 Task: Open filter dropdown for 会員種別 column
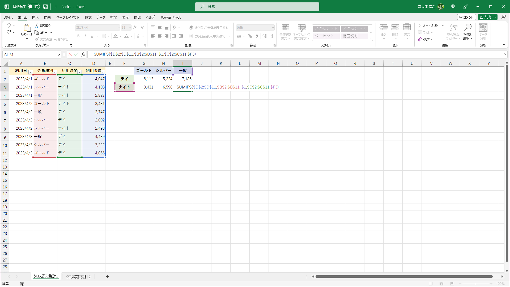55,72
